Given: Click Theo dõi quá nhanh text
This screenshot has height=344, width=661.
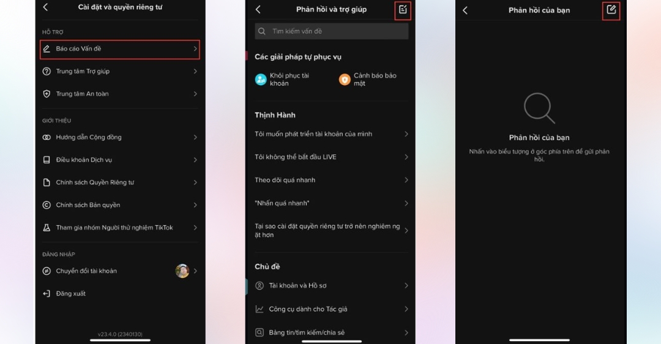Looking at the screenshot, I should point(285,180).
